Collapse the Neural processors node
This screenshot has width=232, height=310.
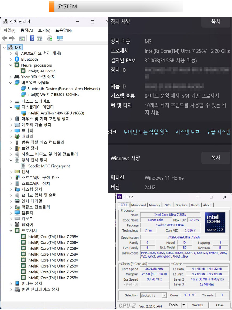[11, 65]
